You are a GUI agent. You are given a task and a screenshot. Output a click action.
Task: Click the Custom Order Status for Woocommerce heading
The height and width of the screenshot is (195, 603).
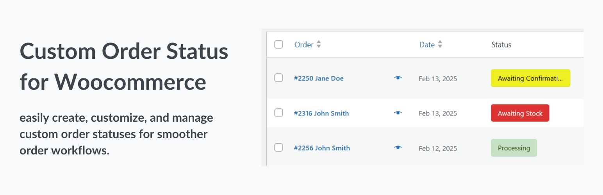[124, 67]
